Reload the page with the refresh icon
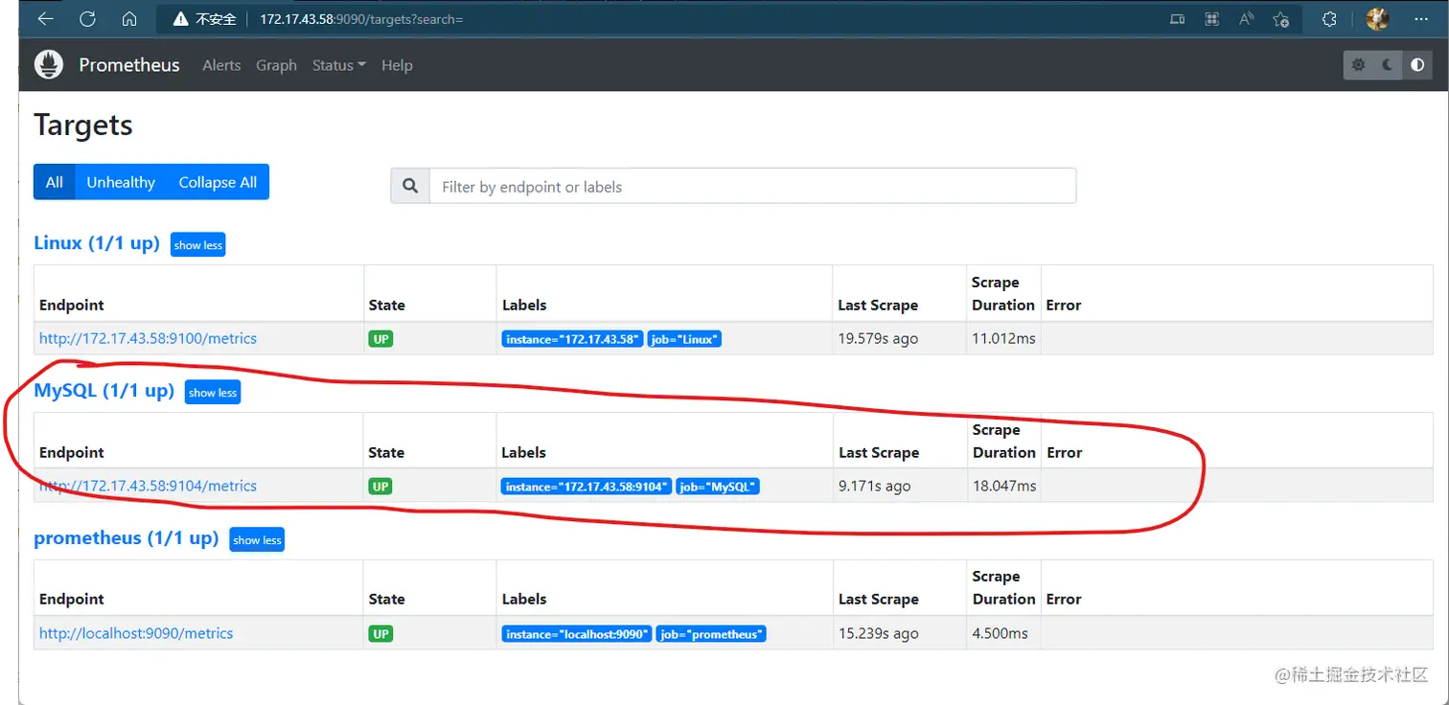Screen dimensions: 1449x705 pyautogui.click(x=87, y=19)
